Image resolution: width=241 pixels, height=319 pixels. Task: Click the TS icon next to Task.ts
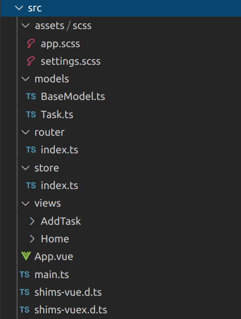(31, 114)
